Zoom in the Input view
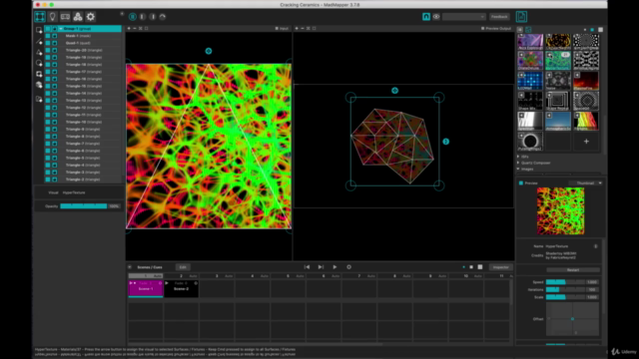The height and width of the screenshot is (359, 639). pyautogui.click(x=129, y=29)
